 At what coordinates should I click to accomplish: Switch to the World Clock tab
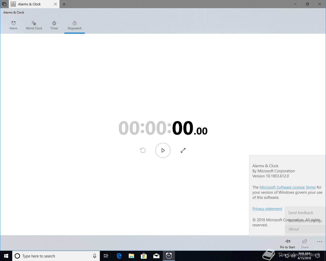click(34, 25)
